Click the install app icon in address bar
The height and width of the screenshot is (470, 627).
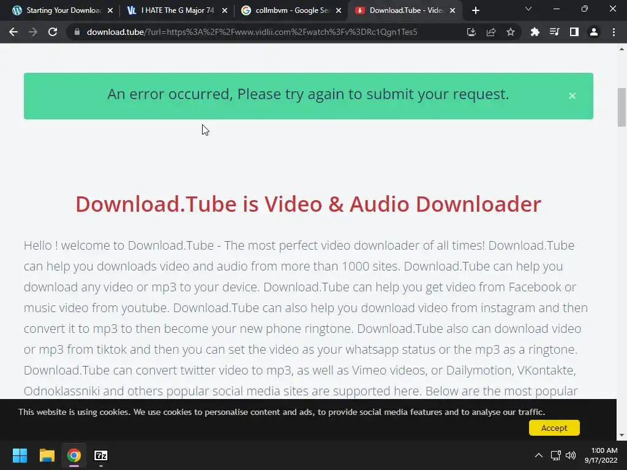[471, 32]
